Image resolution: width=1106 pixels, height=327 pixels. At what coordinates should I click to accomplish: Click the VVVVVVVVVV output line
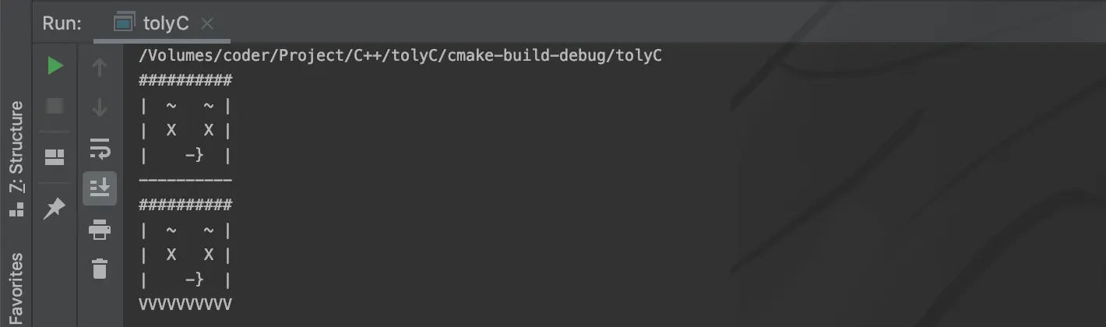(x=185, y=304)
